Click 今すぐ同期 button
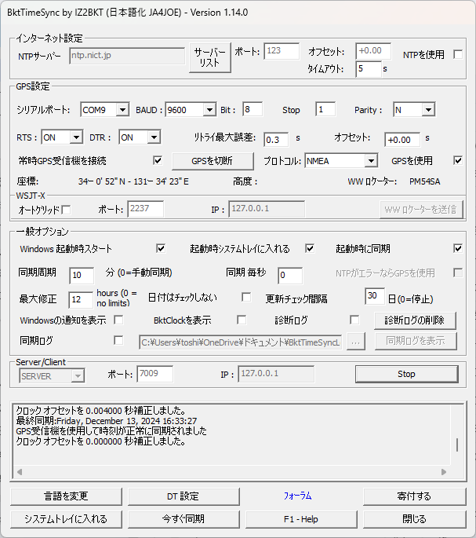The width and height of the screenshot is (476, 538). pos(183,519)
